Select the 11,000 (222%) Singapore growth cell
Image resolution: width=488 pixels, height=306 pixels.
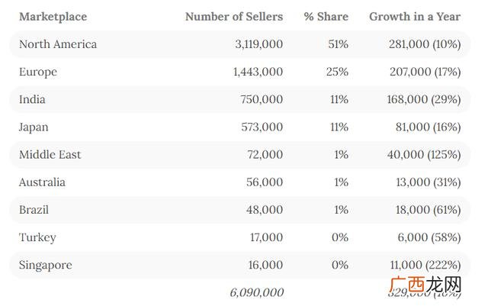pos(425,265)
